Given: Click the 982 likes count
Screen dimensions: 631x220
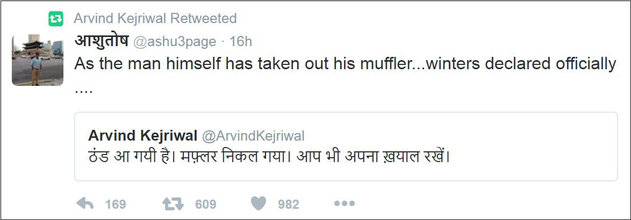Looking at the screenshot, I should click(x=289, y=204).
